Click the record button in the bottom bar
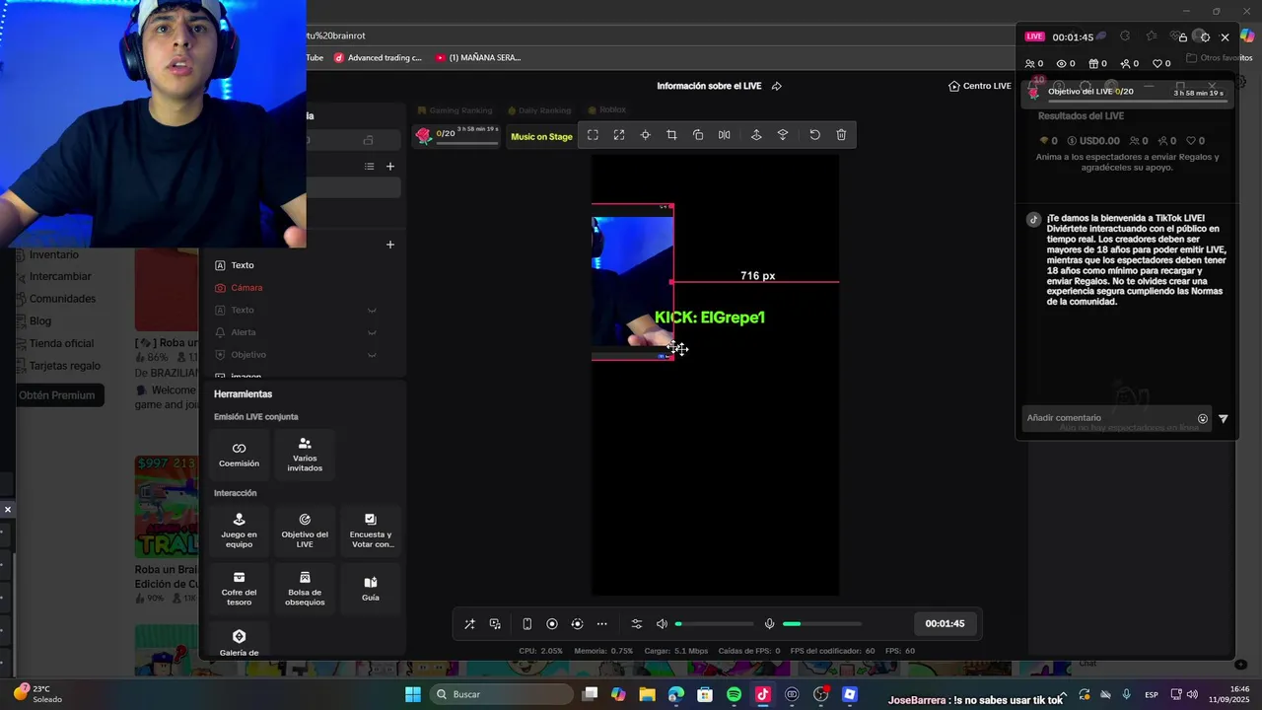This screenshot has width=1262, height=710. 552,623
